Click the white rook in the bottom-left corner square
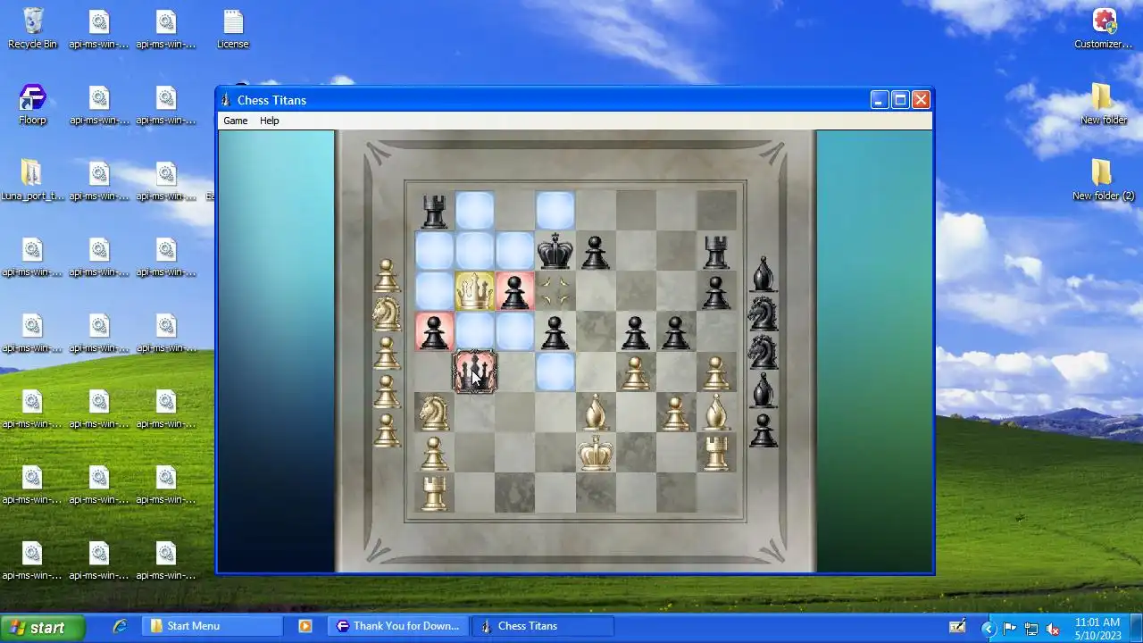The image size is (1143, 643). click(435, 493)
